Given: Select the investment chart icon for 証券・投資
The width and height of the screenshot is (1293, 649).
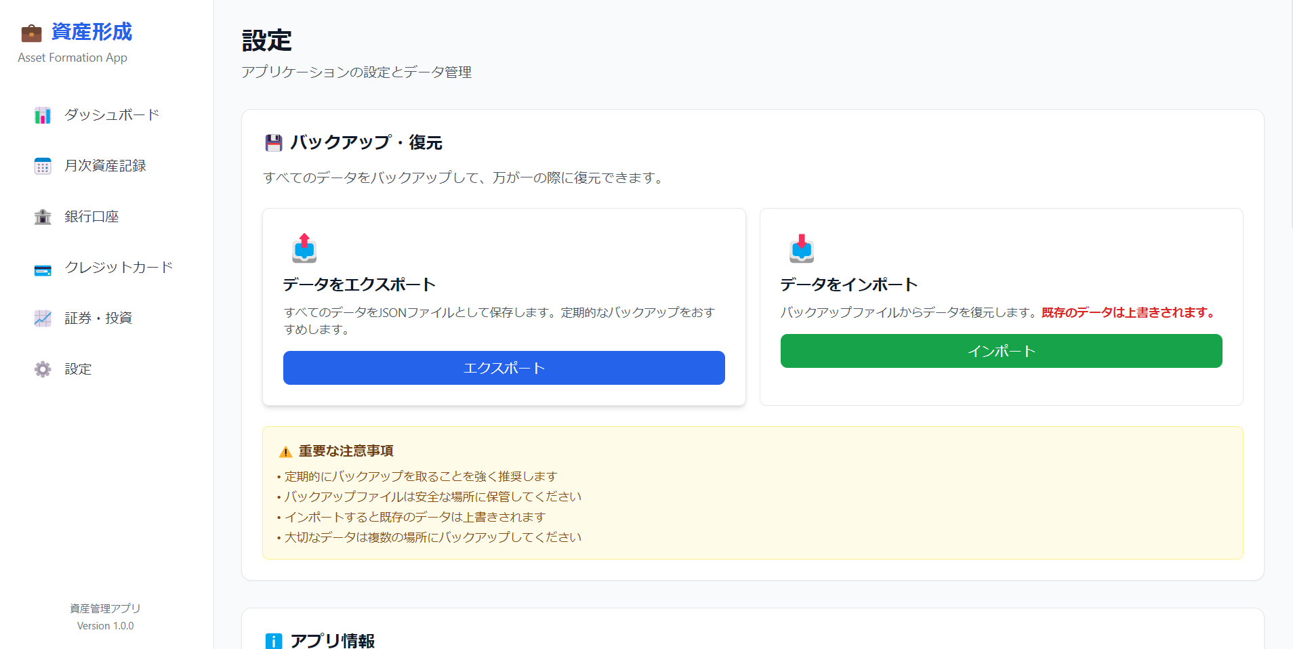Looking at the screenshot, I should click(x=42, y=318).
